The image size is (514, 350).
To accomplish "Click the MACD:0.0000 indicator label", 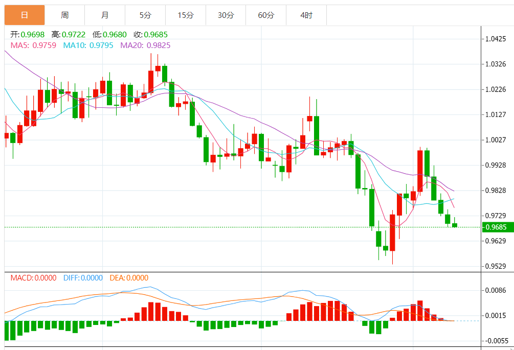I will click(33, 277).
